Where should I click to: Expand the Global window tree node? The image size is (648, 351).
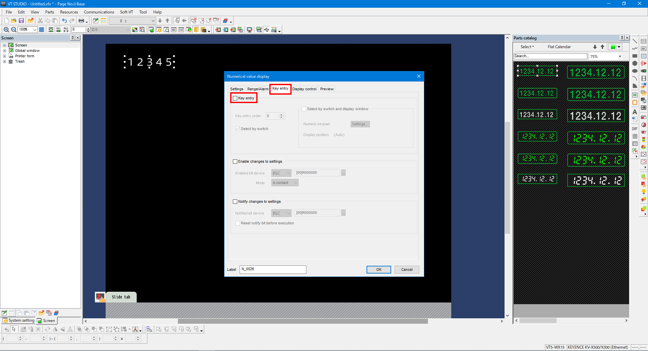click(x=4, y=51)
